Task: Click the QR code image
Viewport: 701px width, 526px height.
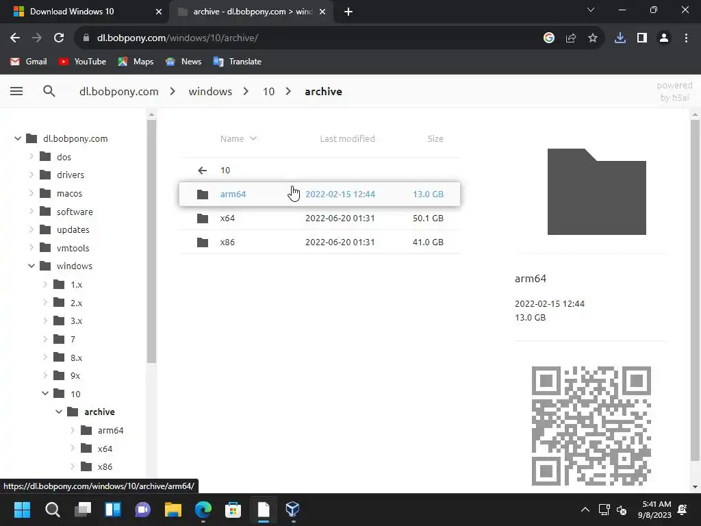Action: pos(591,426)
